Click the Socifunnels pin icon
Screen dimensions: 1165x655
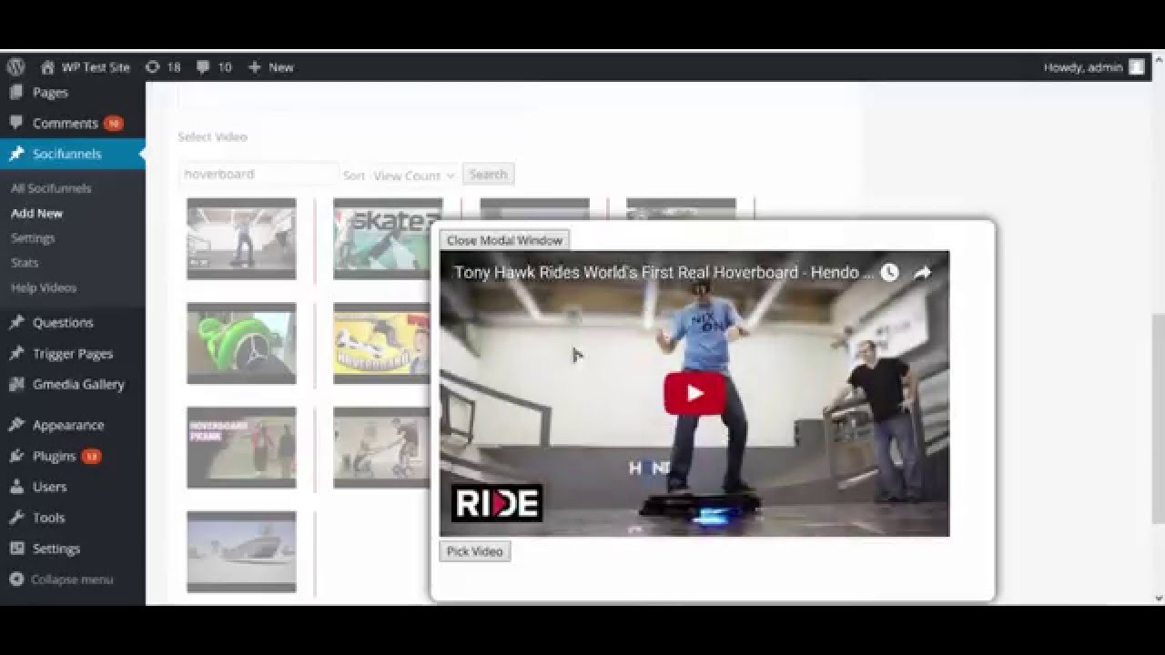tap(15, 154)
